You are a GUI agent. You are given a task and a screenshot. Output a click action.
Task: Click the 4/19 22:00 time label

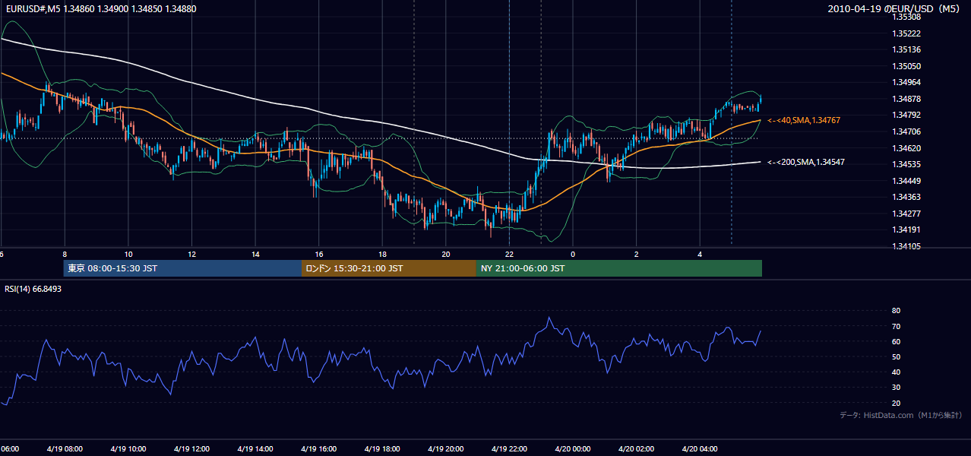(x=509, y=449)
